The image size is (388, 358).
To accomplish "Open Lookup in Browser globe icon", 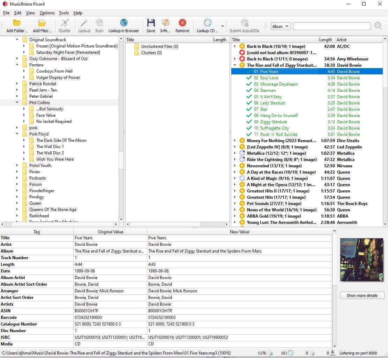I will [124, 23].
